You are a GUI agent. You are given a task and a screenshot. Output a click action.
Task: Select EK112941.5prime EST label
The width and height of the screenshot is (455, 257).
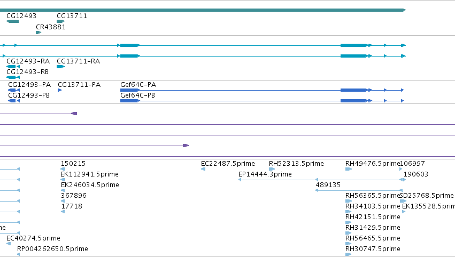coord(89,174)
